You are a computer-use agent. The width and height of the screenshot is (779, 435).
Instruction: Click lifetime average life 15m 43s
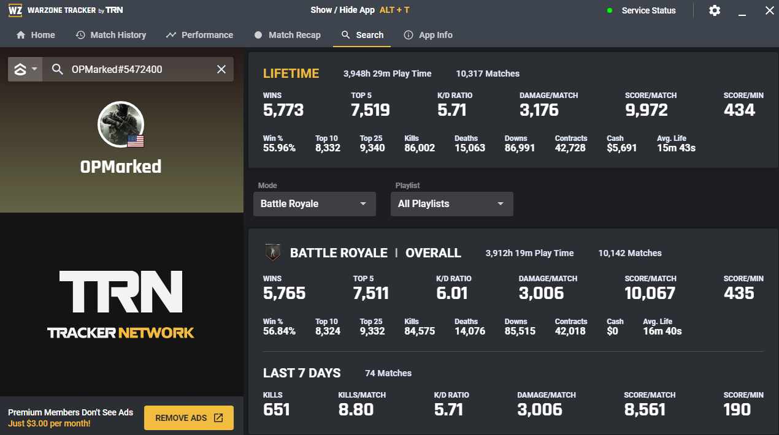677,148
